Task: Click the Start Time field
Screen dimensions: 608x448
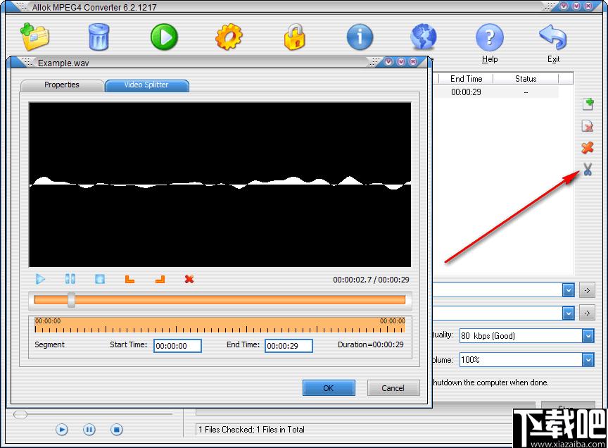Action: click(177, 346)
